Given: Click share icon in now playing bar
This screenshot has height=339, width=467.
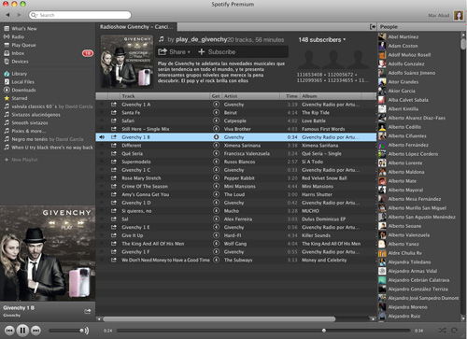Looking at the screenshot, I should [x=88, y=311].
